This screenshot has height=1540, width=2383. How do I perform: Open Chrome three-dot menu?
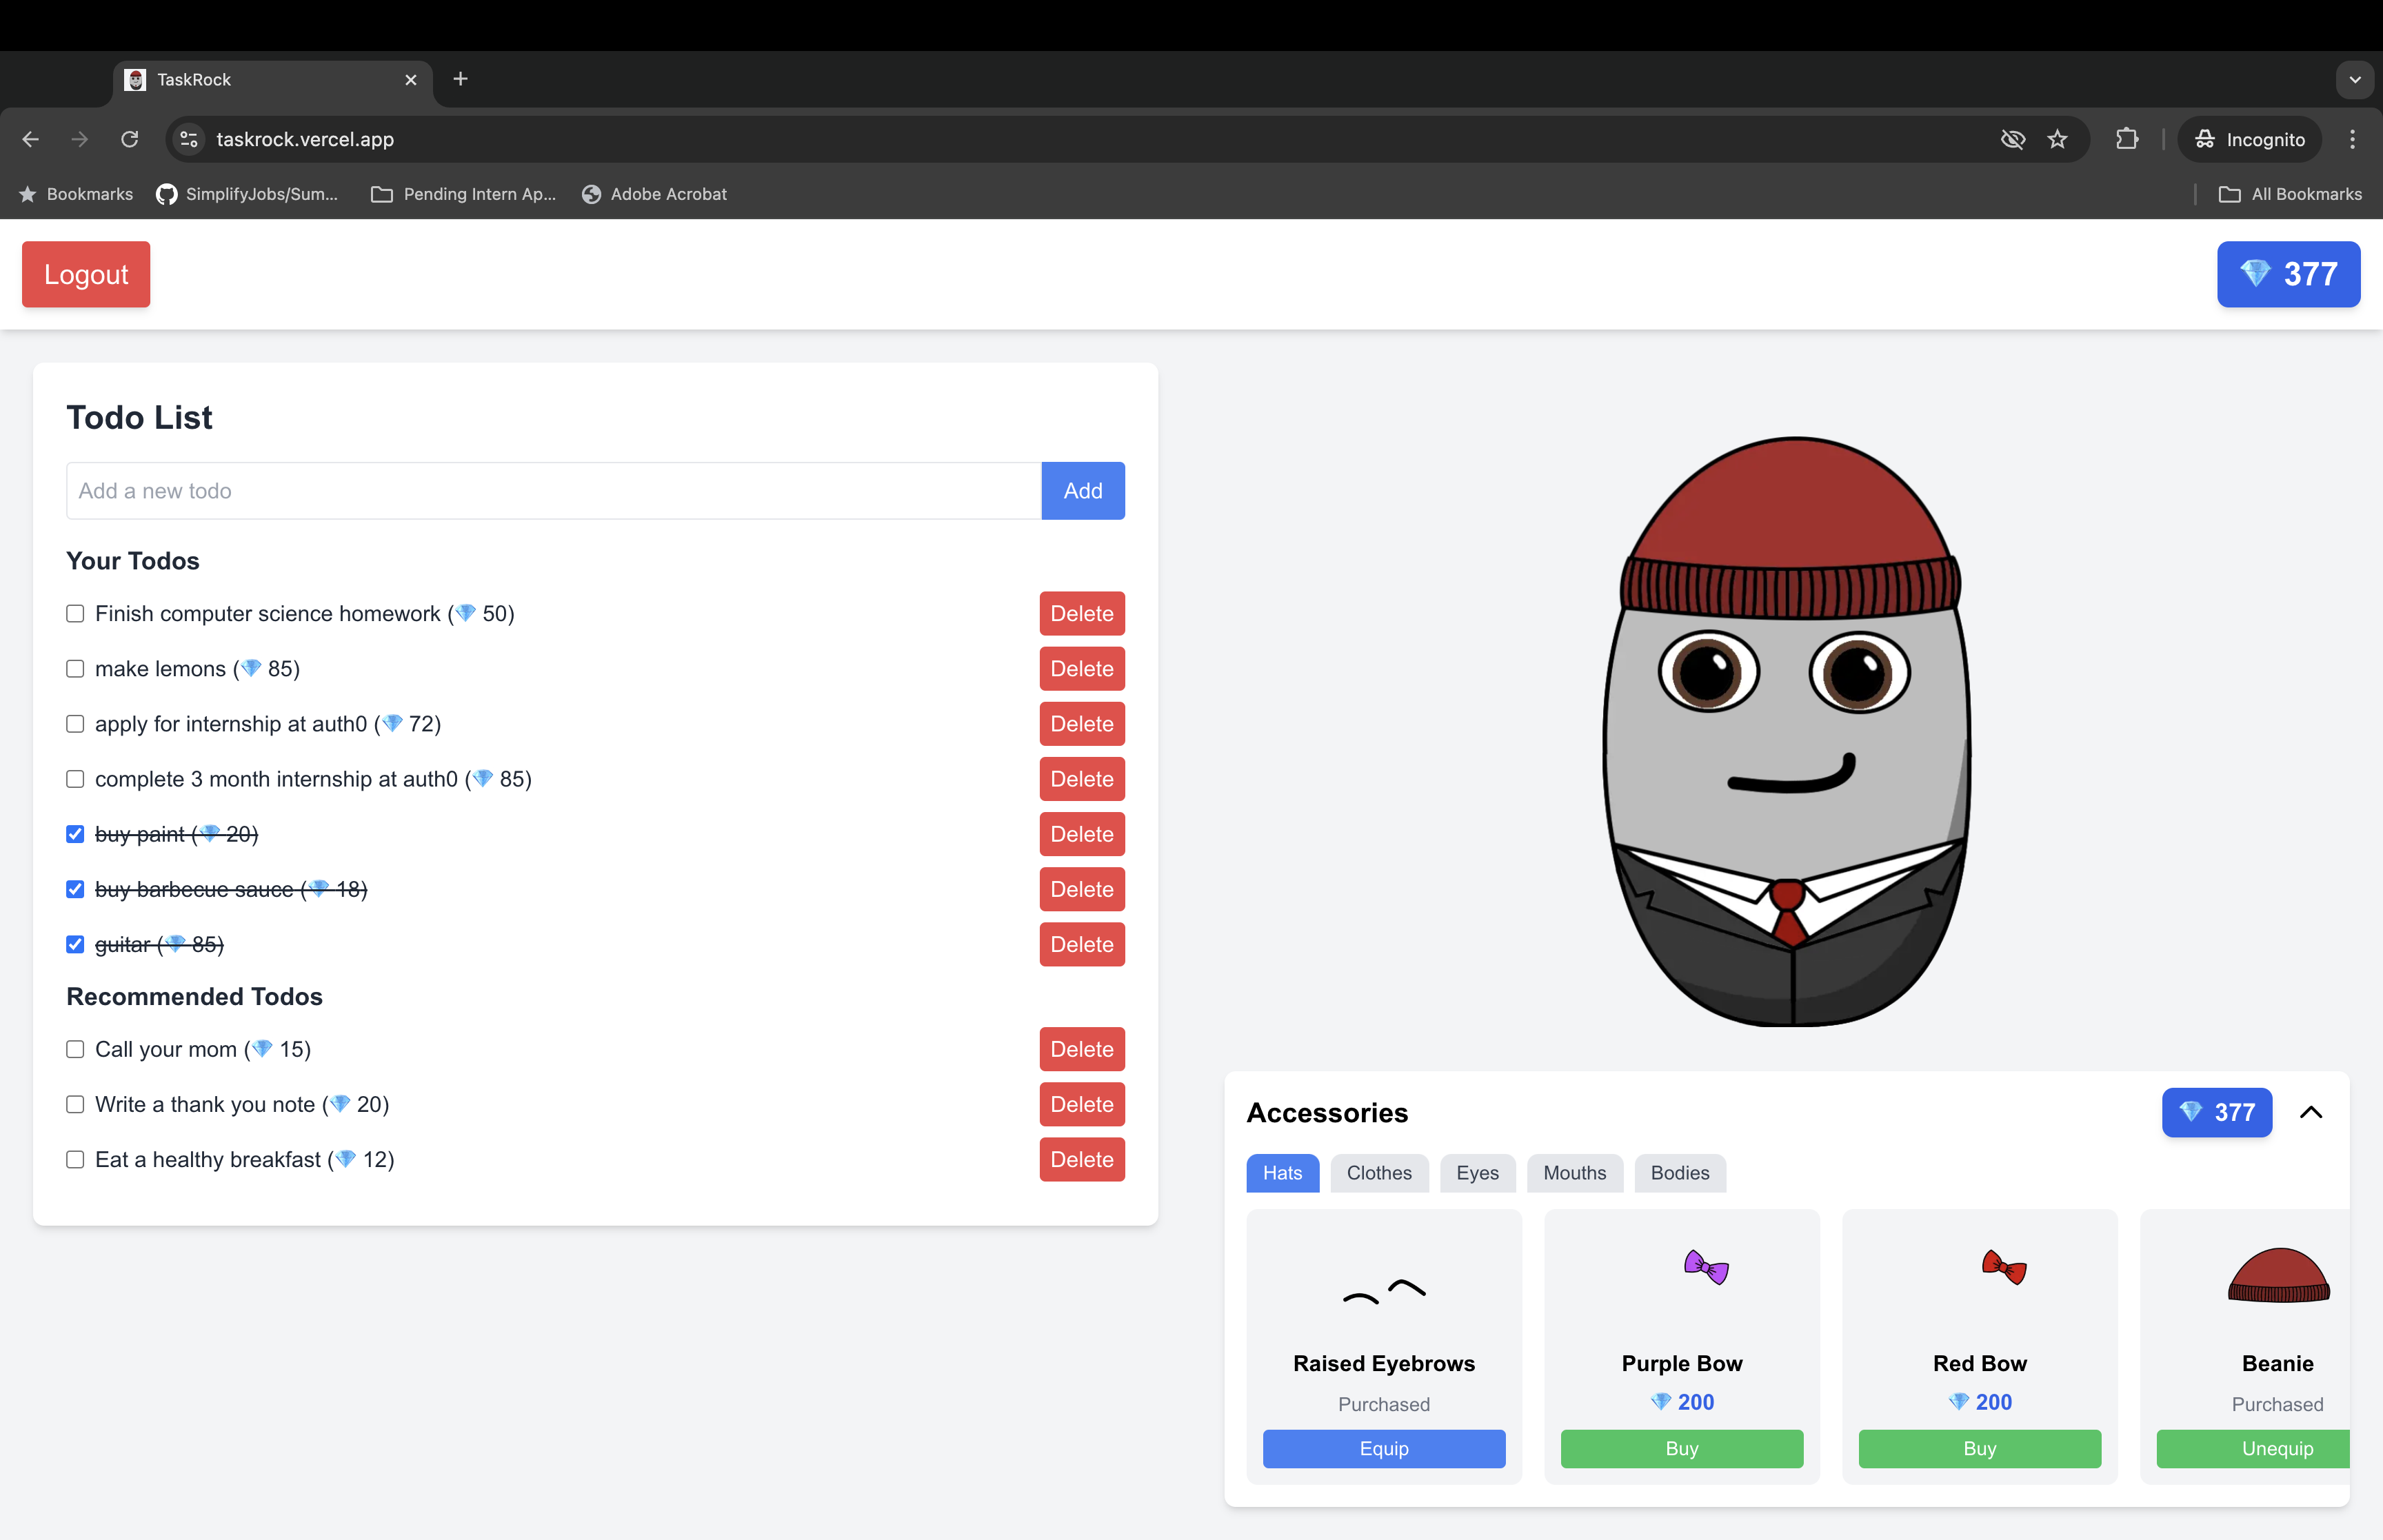pos(2352,139)
